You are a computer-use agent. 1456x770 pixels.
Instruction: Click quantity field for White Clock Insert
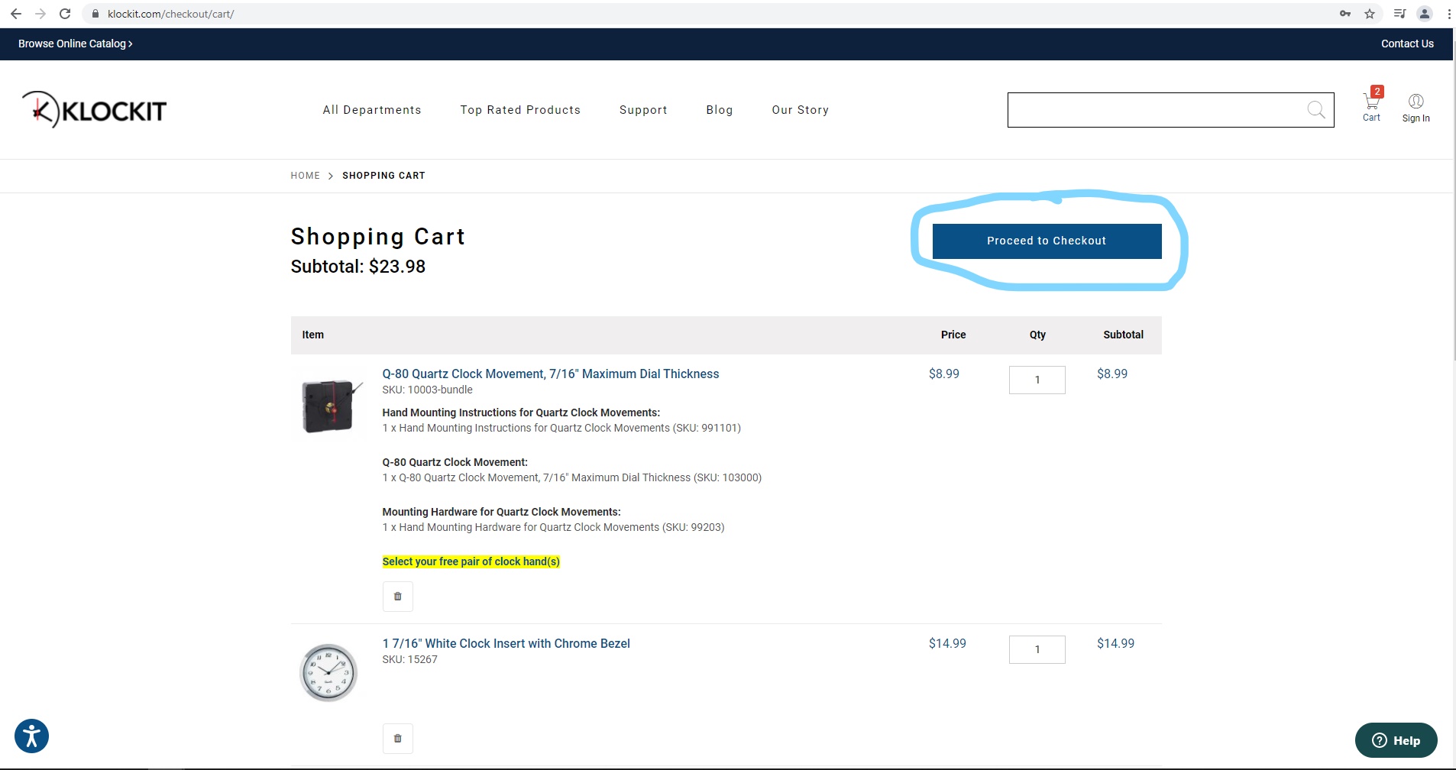point(1037,649)
